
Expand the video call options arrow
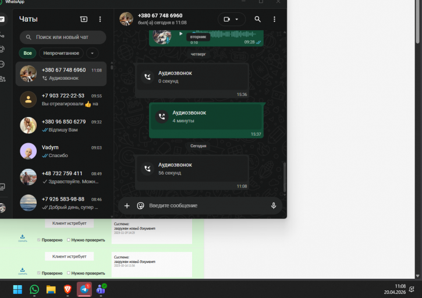coord(237,19)
